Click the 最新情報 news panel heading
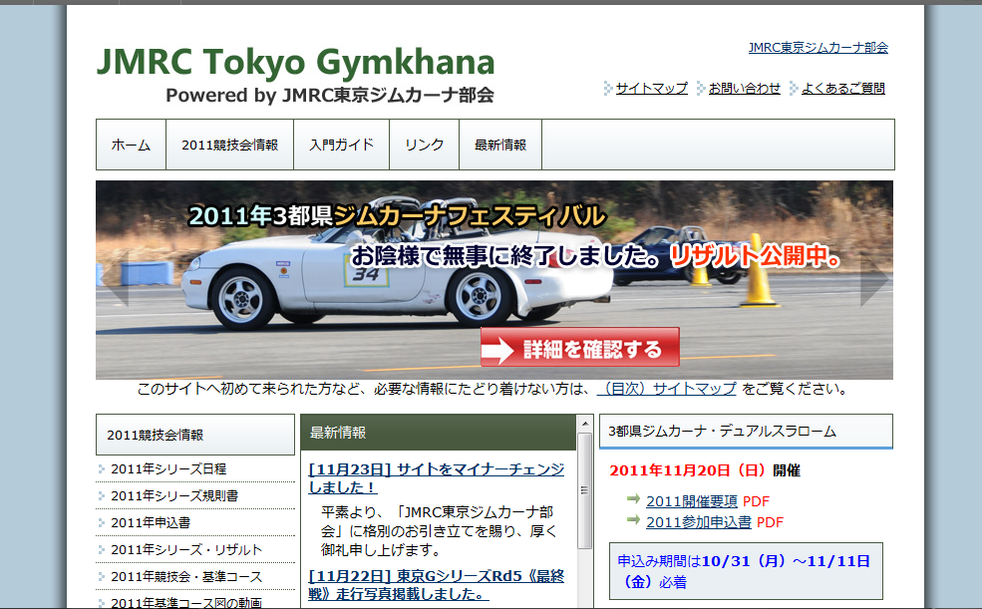This screenshot has height=609, width=982. (x=439, y=432)
